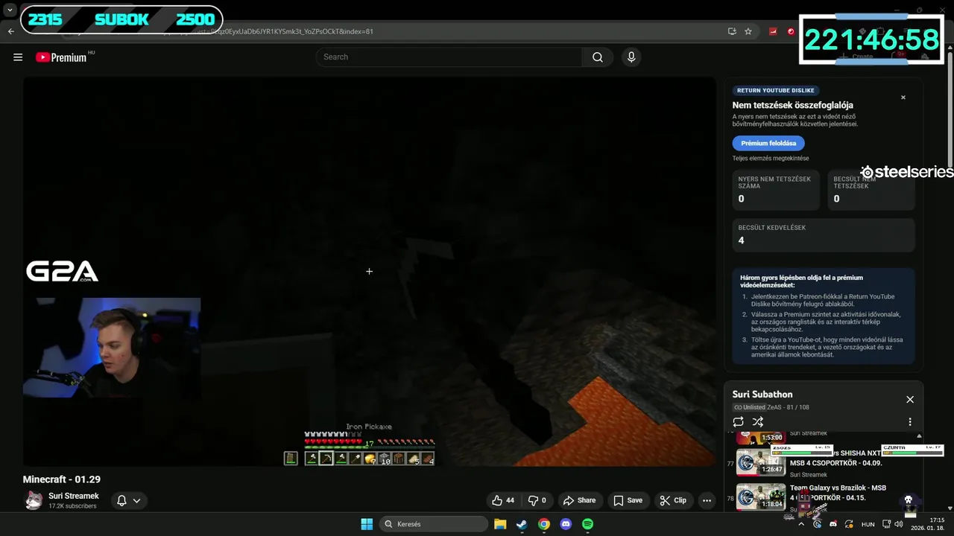This screenshot has width=954, height=536.
Task: Dislike the video with thumbs down
Action: 537,500
